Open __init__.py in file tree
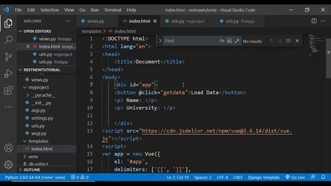This screenshot has height=186, width=331. coord(41,103)
